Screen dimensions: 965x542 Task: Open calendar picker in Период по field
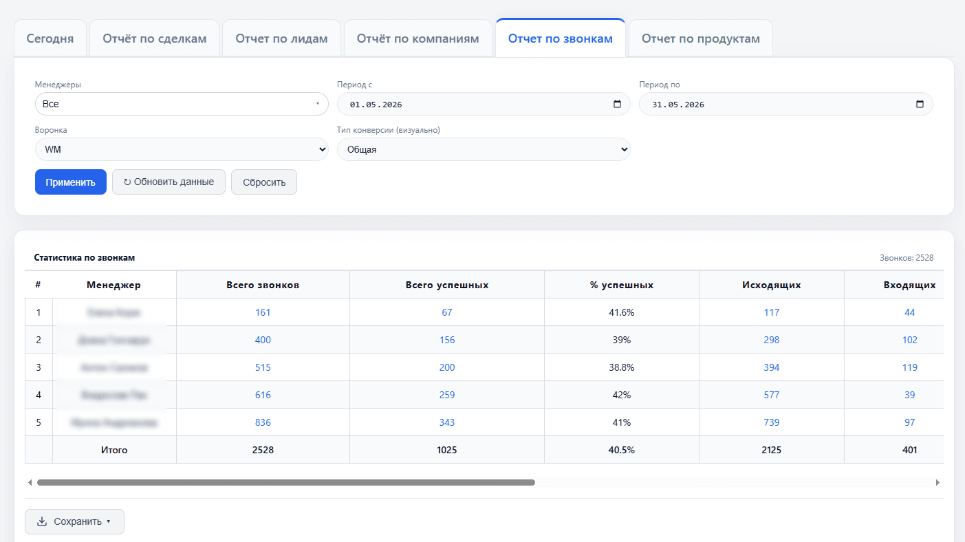click(x=920, y=105)
